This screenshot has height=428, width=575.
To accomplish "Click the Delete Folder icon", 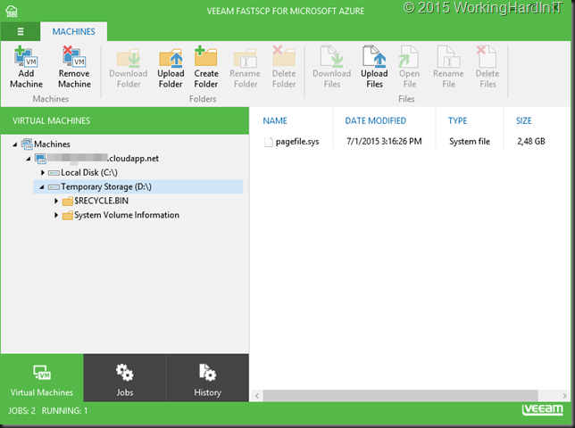I will click(x=284, y=56).
